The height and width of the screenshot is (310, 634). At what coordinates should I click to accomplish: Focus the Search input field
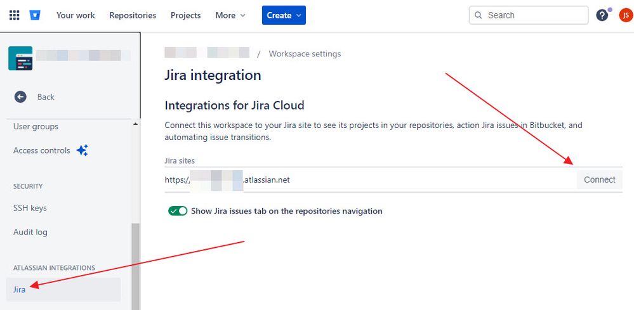pyautogui.click(x=529, y=15)
